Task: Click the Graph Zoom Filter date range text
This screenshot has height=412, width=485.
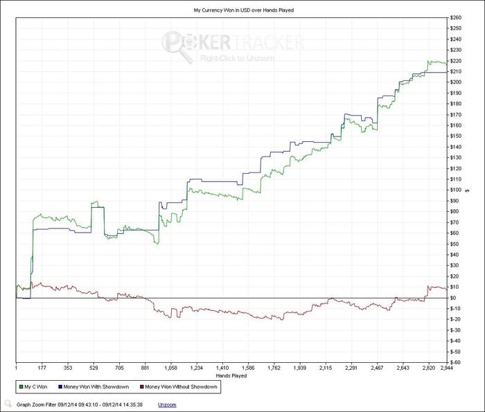Action: click(x=80, y=404)
